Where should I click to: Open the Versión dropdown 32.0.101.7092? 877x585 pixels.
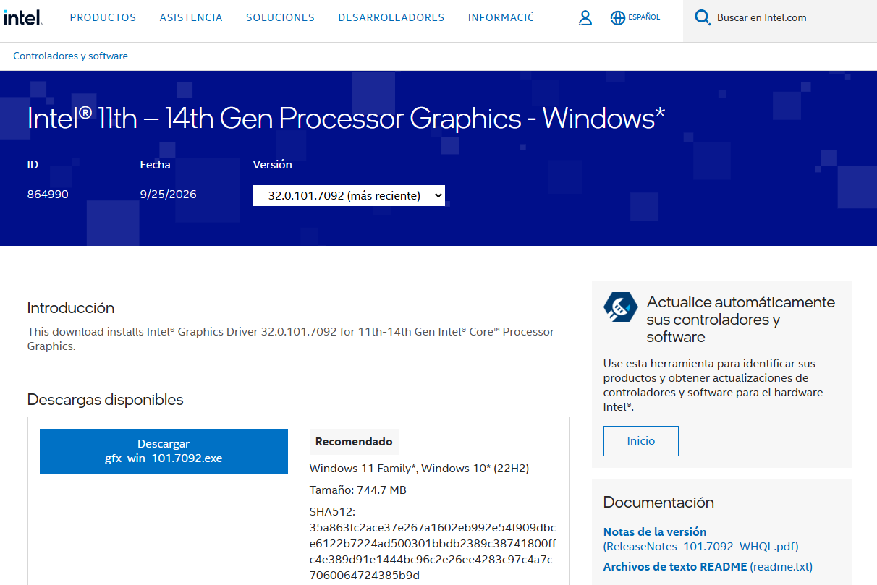[x=349, y=195]
